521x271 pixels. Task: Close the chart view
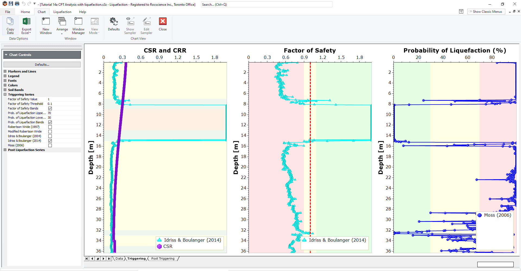tap(162, 24)
